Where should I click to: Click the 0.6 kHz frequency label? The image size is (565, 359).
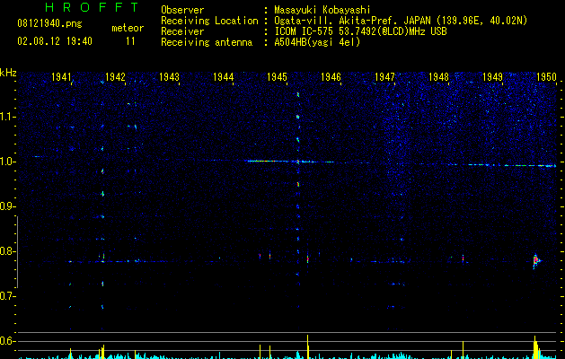[7, 341]
